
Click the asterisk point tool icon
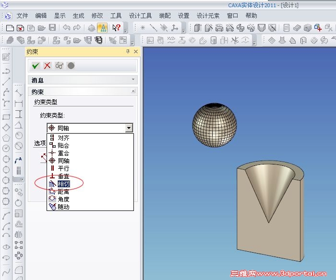[x=143, y=28]
